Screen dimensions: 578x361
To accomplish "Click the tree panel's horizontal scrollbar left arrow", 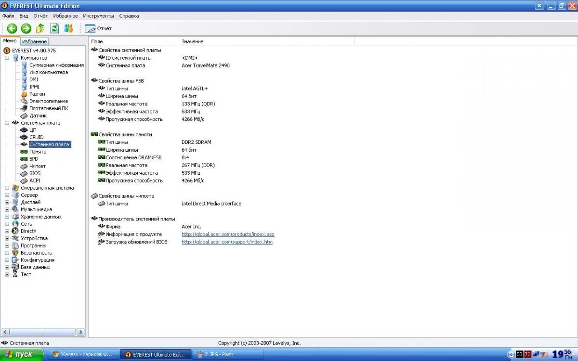I will (x=5, y=332).
